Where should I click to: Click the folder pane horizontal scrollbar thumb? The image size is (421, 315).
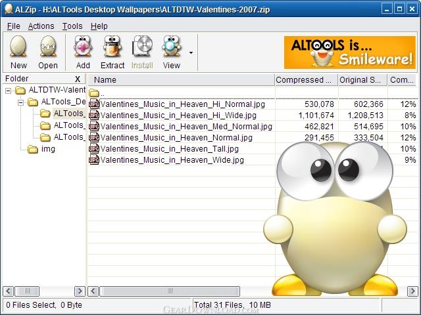pyautogui.click(x=27, y=291)
